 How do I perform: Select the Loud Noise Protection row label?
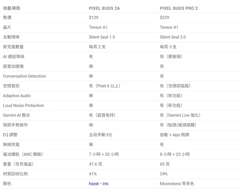tap(23, 105)
